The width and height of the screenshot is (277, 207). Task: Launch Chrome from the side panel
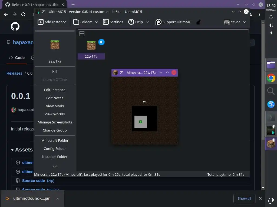271,78
